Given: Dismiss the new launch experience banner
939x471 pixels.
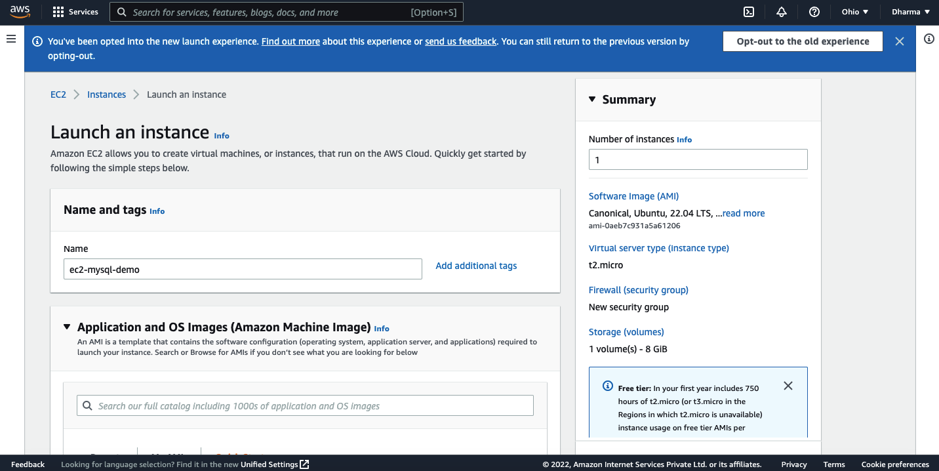Looking at the screenshot, I should [x=900, y=41].
